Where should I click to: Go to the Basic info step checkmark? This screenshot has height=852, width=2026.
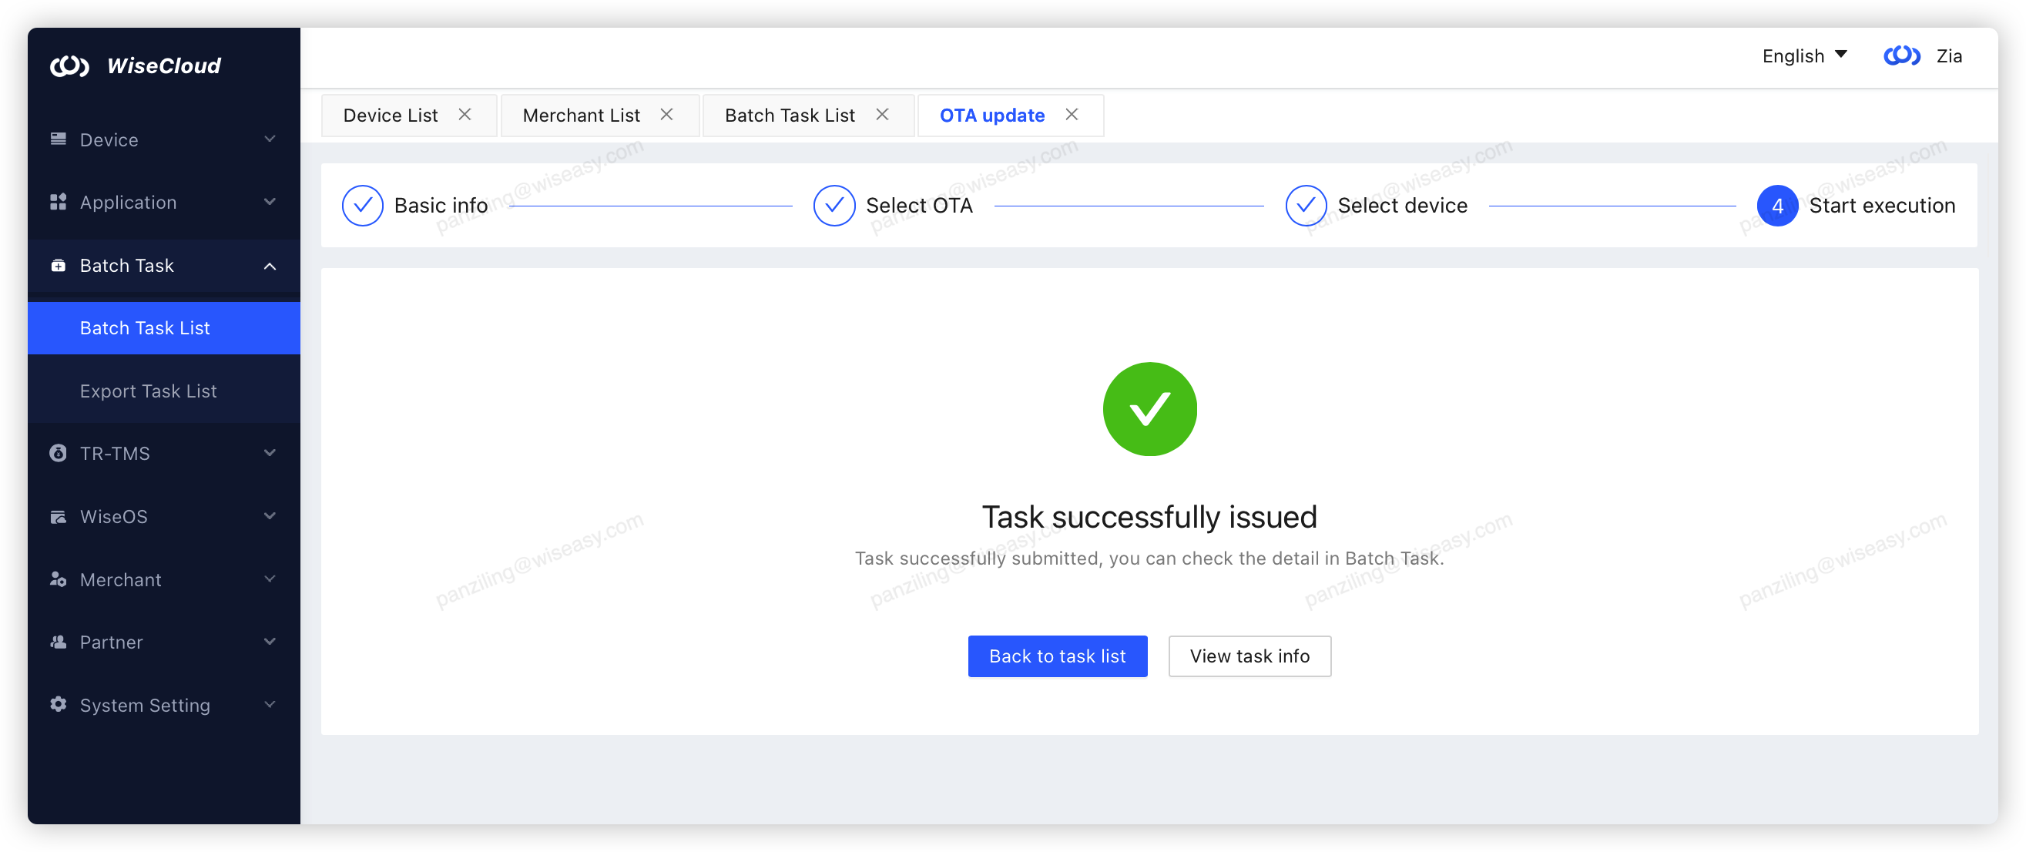[x=363, y=206]
